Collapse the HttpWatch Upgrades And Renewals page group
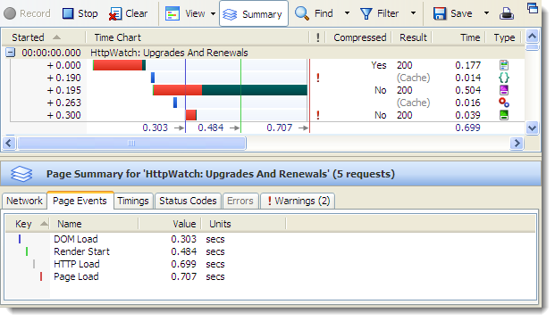The width and height of the screenshot is (555, 321). coord(10,53)
